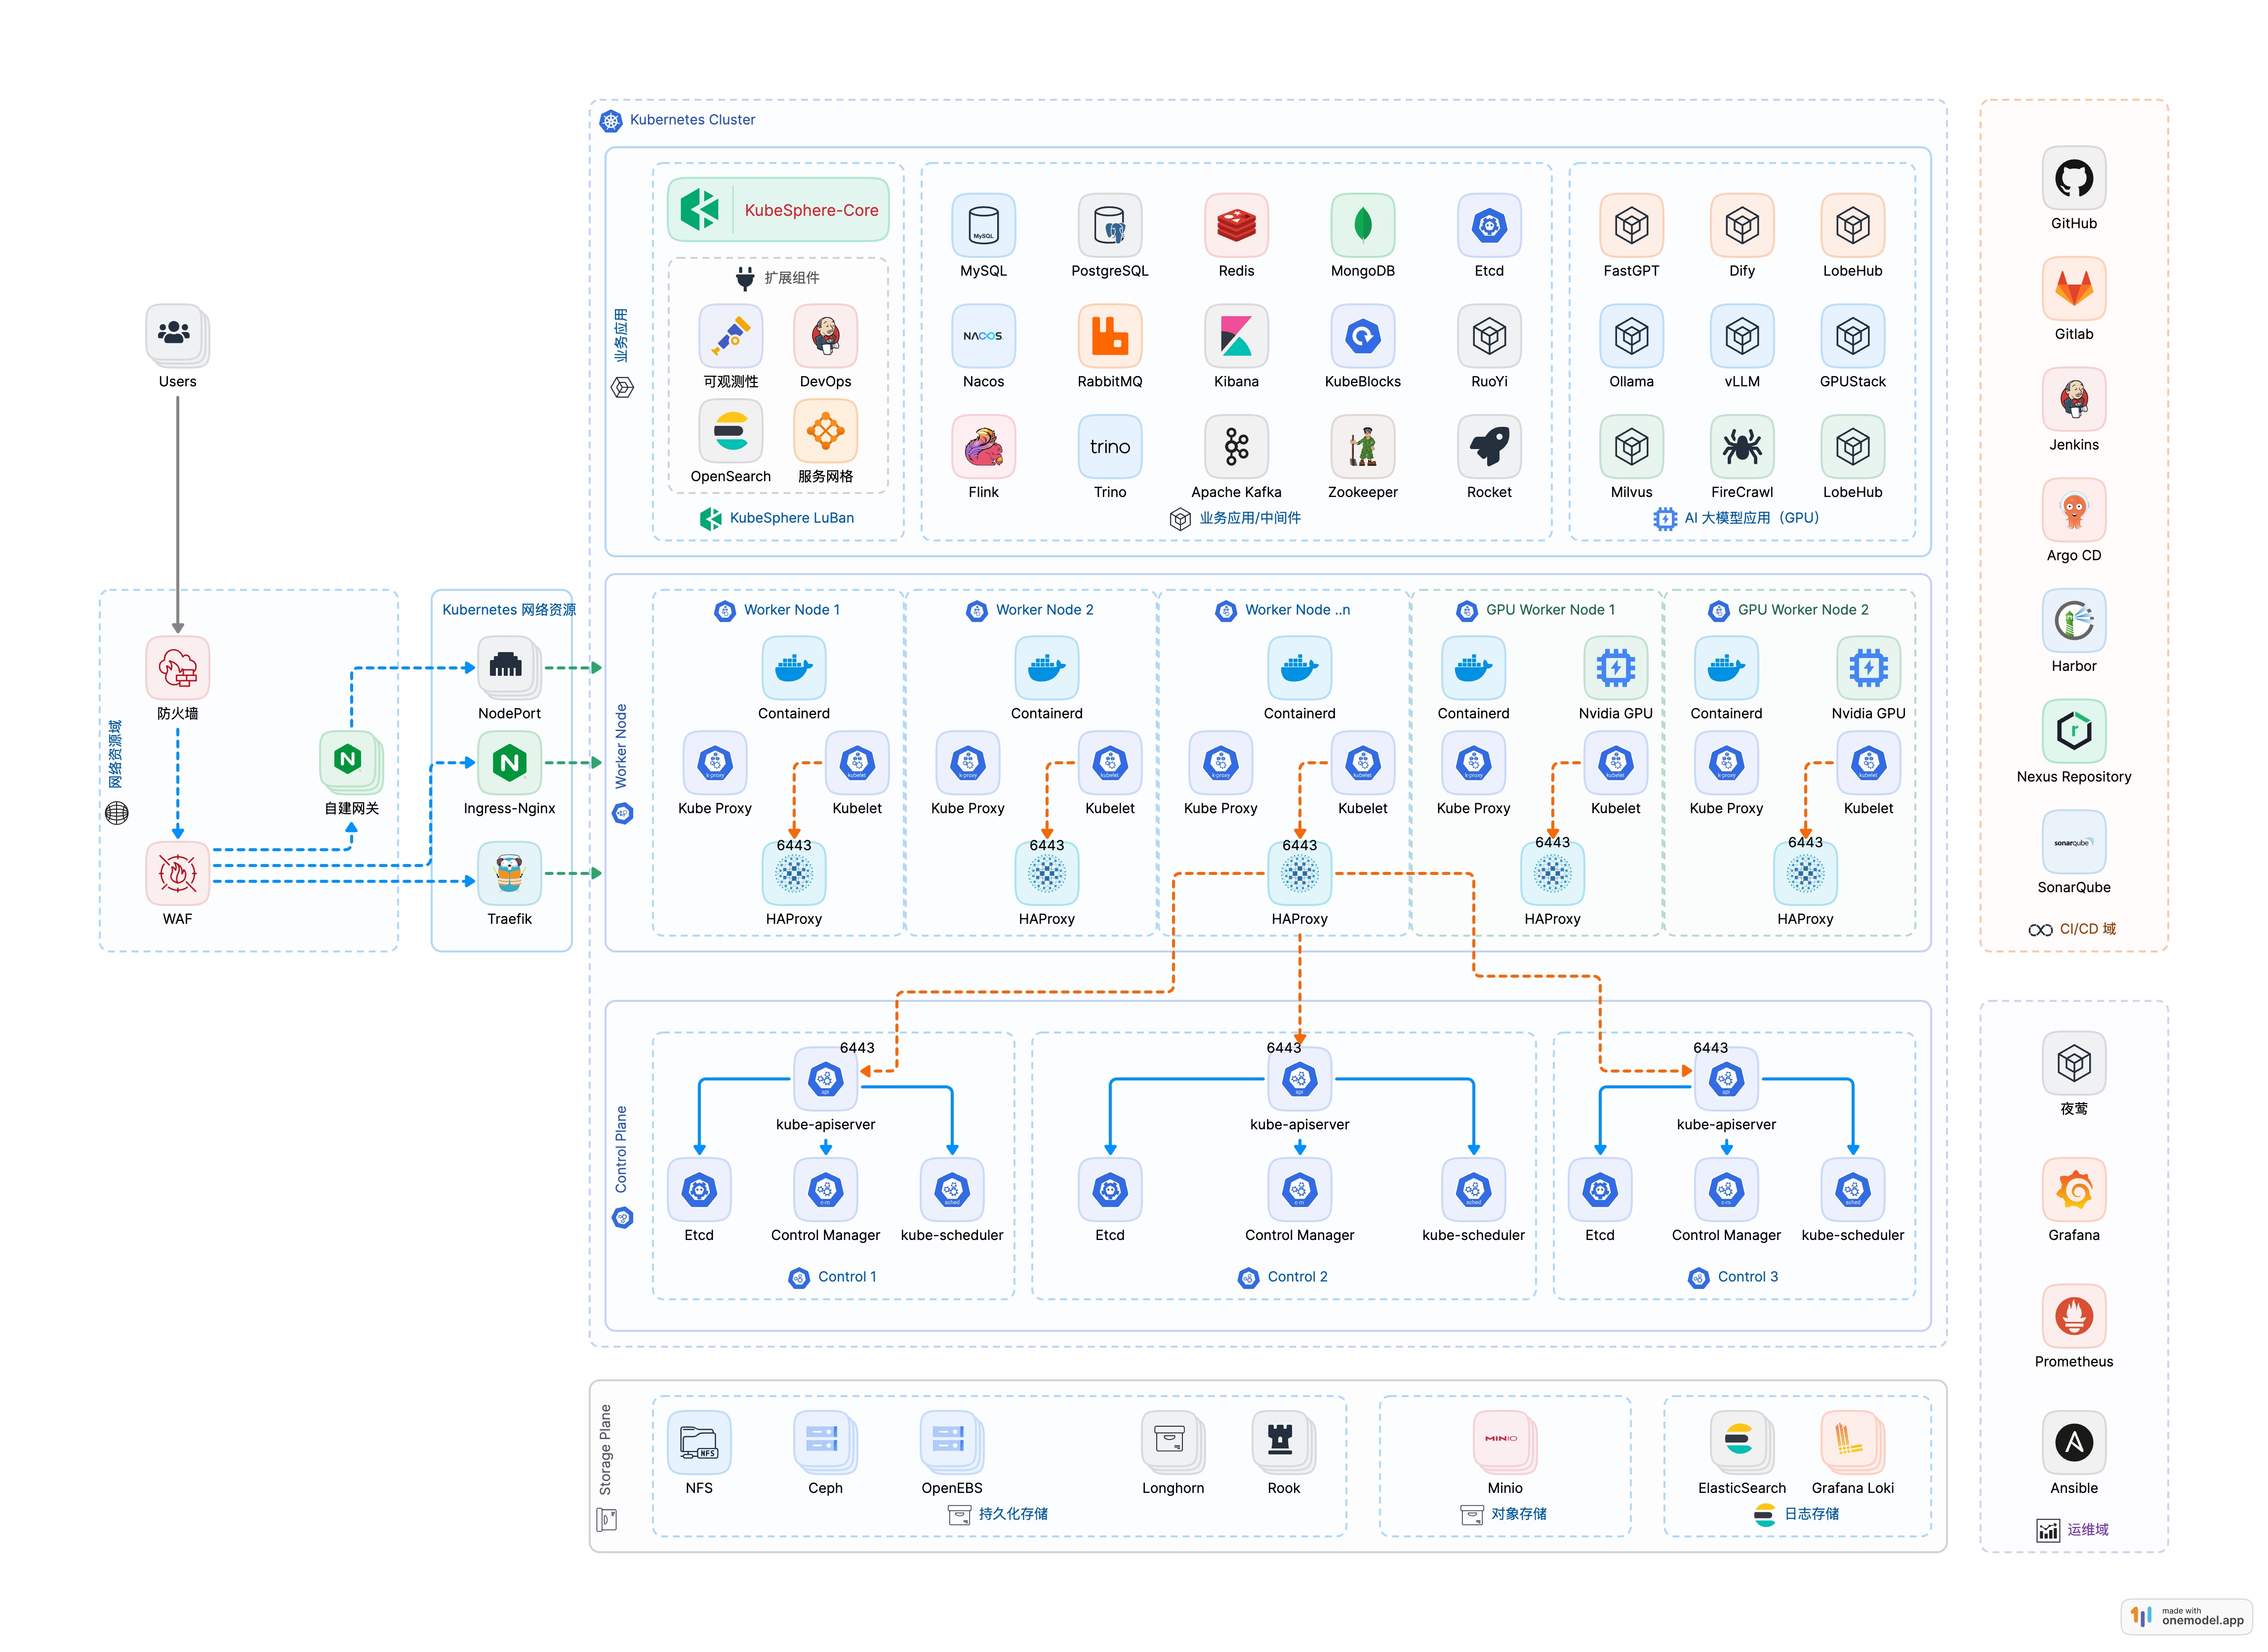Click the Kubernetes Cluster title label
Screen dimensions: 2268x1652
coord(692,120)
